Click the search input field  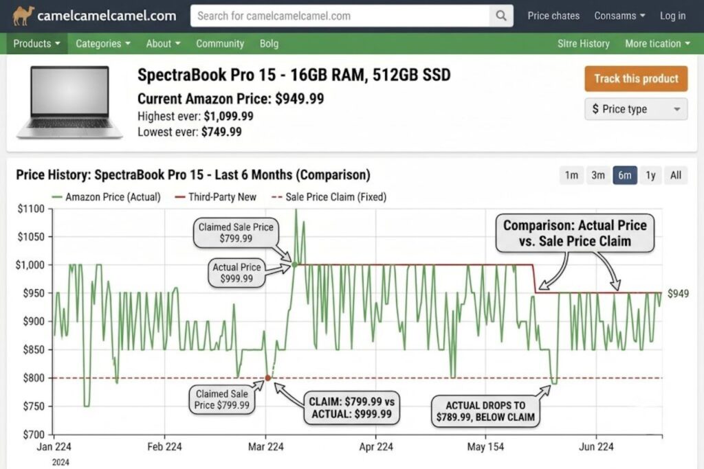(x=340, y=16)
